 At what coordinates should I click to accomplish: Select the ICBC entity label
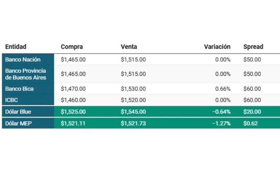pyautogui.click(x=12, y=100)
